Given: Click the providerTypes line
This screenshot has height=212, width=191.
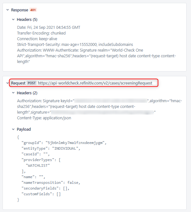Looking at the screenshot, I should (x=41, y=160).
